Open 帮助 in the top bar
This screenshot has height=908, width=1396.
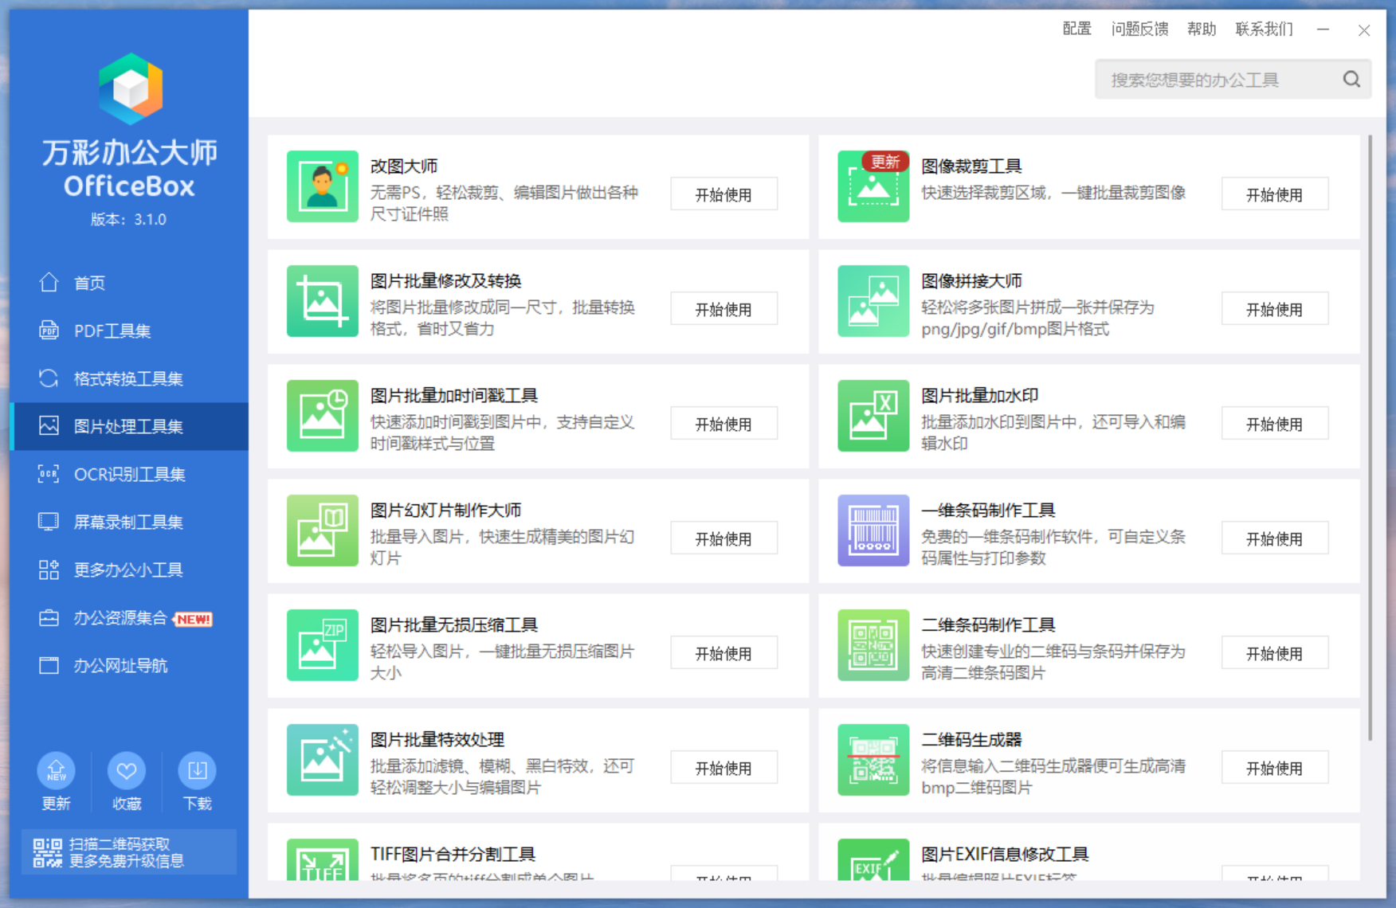[1202, 29]
